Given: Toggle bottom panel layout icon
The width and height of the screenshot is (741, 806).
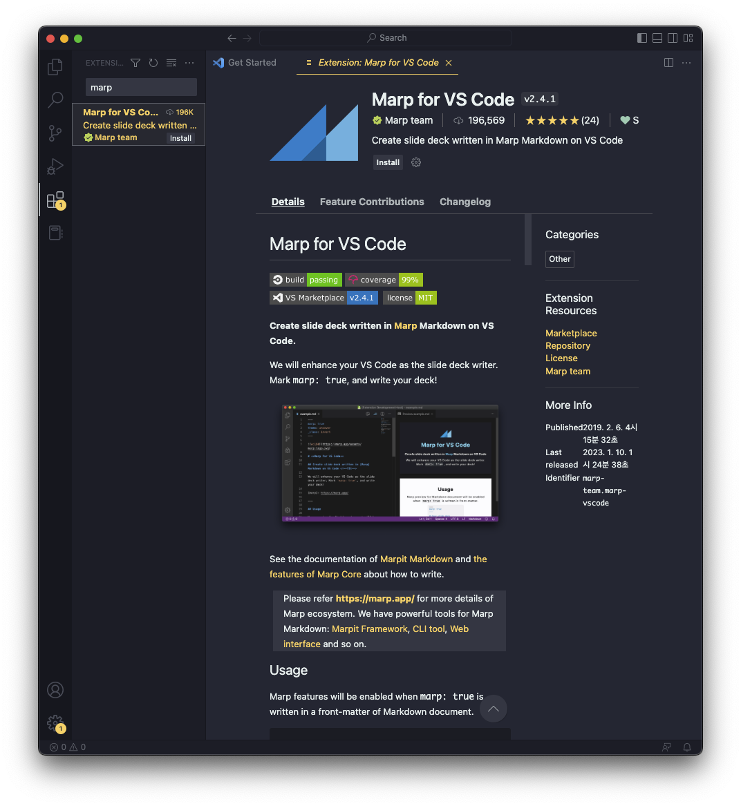Looking at the screenshot, I should (x=657, y=38).
